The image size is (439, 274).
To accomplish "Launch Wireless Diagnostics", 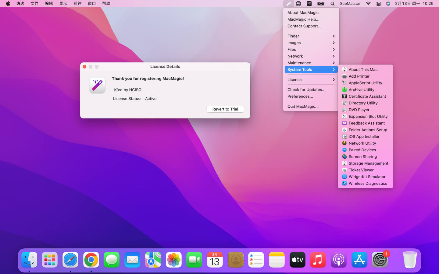I will coord(365,183).
